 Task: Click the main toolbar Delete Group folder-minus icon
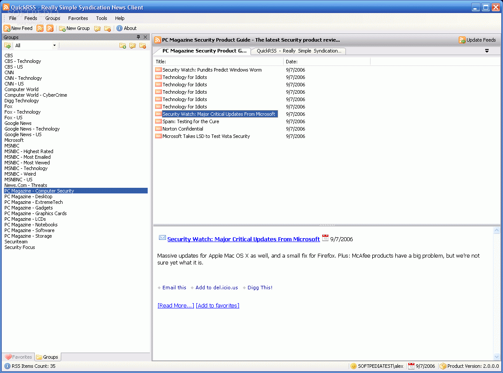pos(107,29)
